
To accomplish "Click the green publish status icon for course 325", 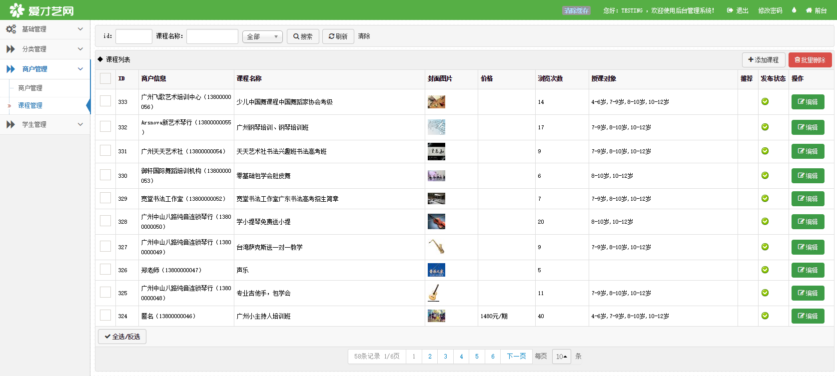I will tap(765, 293).
